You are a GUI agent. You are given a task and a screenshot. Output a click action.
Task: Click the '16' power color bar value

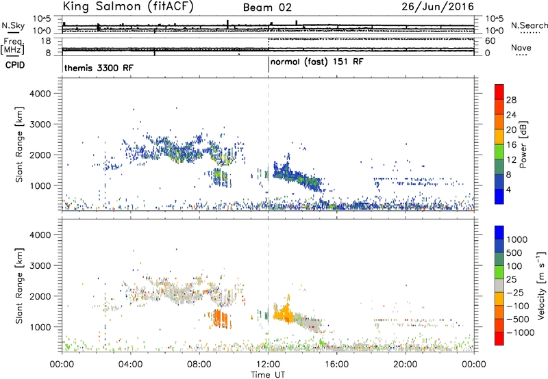point(511,145)
